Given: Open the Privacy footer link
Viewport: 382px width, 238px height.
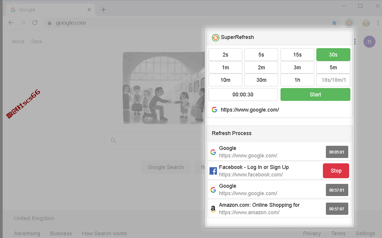Looking at the screenshot, I should pyautogui.click(x=312, y=234).
